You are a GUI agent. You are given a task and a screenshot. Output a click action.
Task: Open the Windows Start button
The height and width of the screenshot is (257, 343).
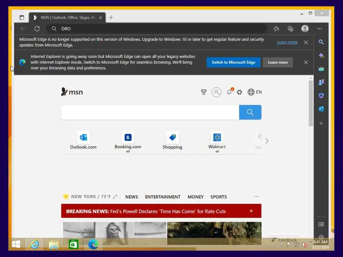[16, 244]
